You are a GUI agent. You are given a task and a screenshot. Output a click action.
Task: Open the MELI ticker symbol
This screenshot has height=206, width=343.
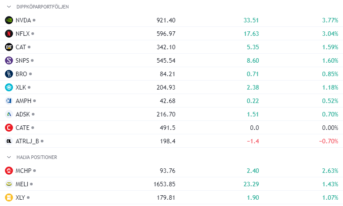22,184
